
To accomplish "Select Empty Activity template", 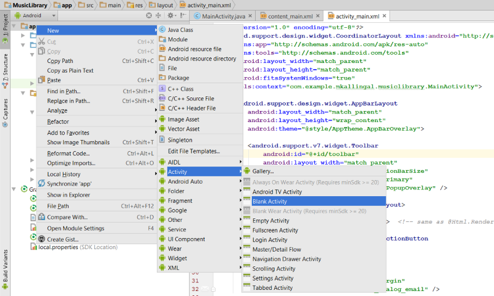I will coord(314,221).
